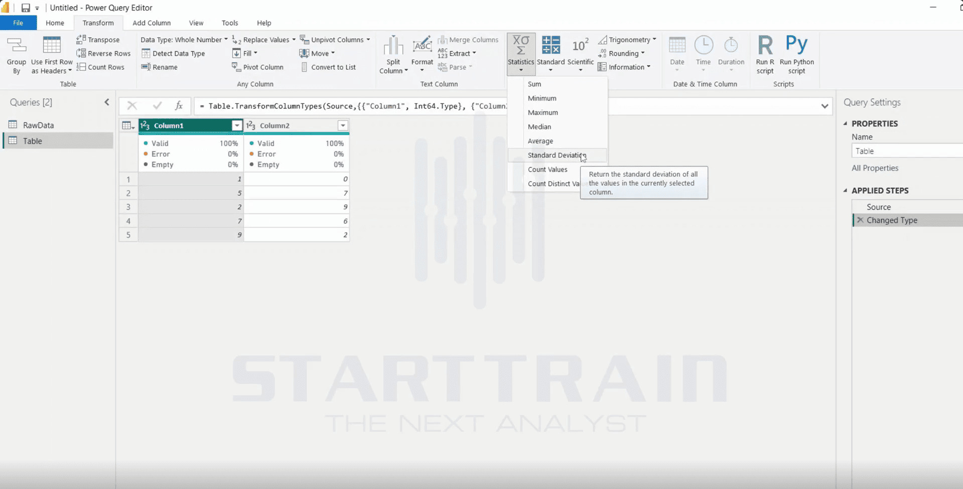
Task: Open the Format text tool
Action: point(422,54)
